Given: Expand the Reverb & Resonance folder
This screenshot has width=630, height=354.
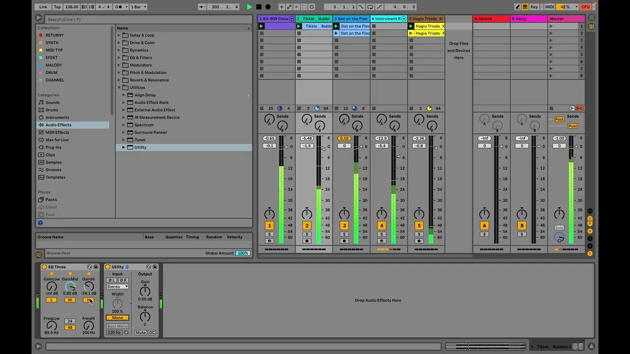Looking at the screenshot, I should click(119, 80).
